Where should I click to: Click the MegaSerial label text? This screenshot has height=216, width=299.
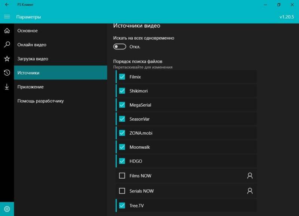[x=141, y=105]
